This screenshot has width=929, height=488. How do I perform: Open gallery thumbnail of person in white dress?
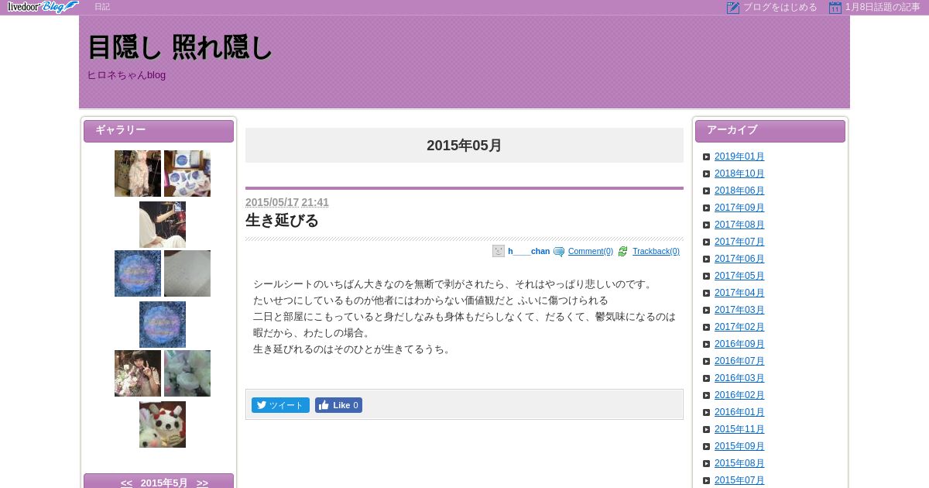(163, 225)
